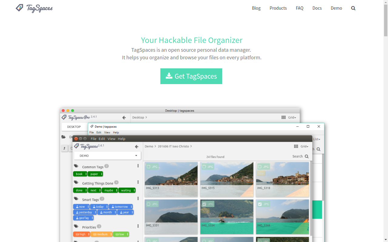This screenshot has width=388, height=242.
Task: Open the three-dot menu for Priorities
Action: pos(138,226)
